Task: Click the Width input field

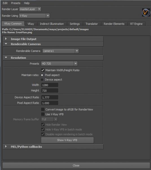Action: tap(50, 85)
